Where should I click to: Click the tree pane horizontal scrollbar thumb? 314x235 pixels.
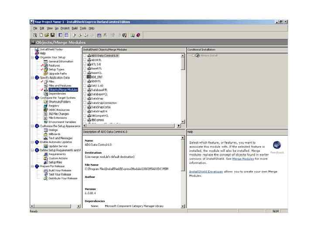point(53,206)
